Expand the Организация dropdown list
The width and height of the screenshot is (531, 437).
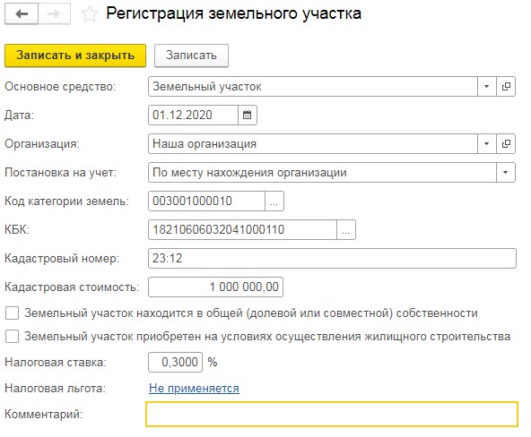(x=487, y=143)
